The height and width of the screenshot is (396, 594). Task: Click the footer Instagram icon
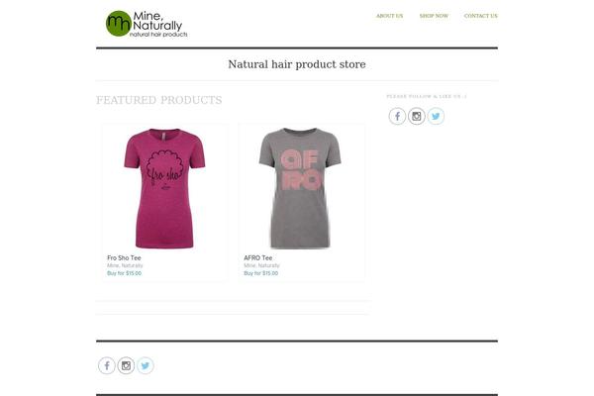coord(126,365)
